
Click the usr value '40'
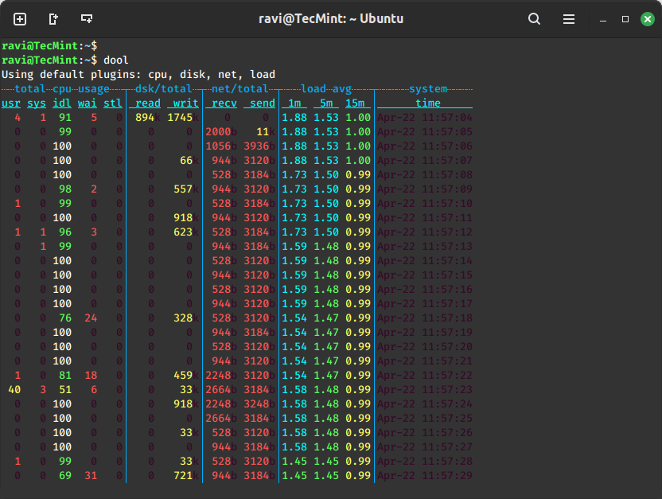click(14, 390)
